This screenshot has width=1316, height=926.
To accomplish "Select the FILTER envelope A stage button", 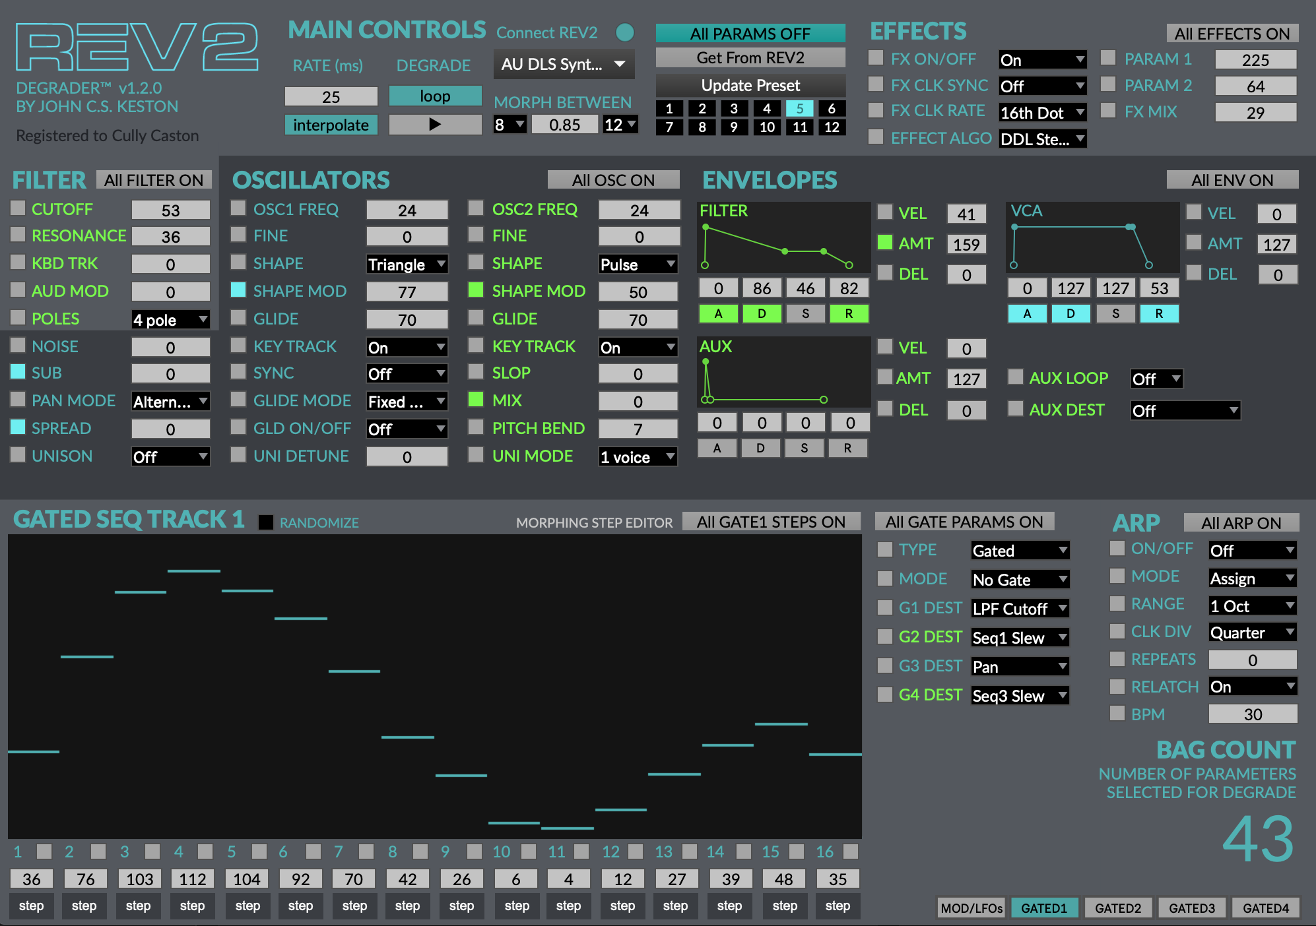I will (717, 314).
